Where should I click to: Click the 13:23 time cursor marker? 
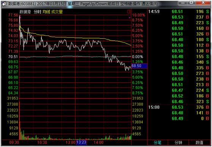pos(81,142)
